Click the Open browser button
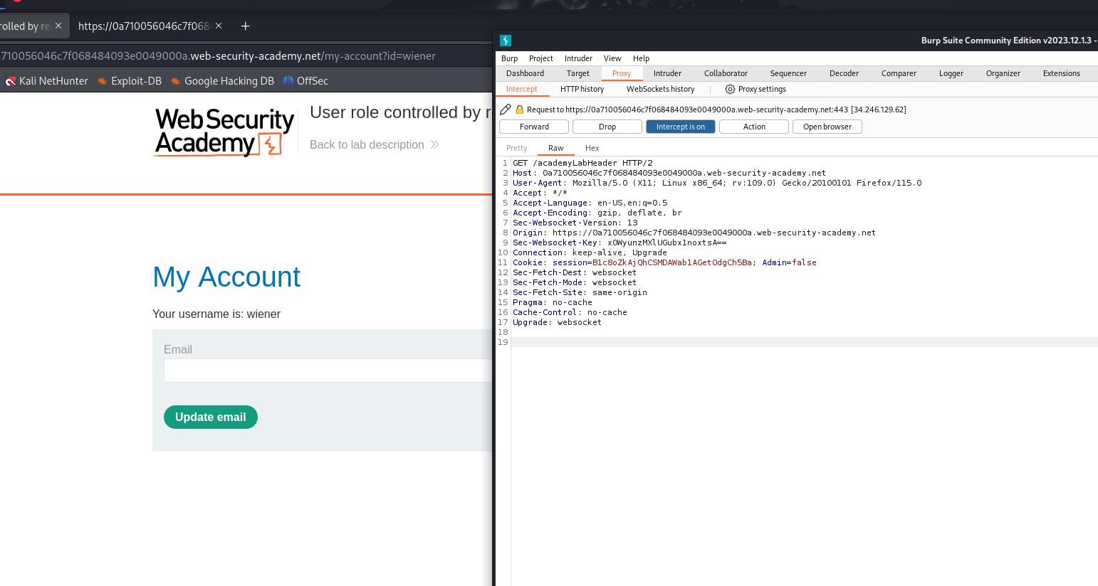The image size is (1098, 586). click(x=827, y=127)
